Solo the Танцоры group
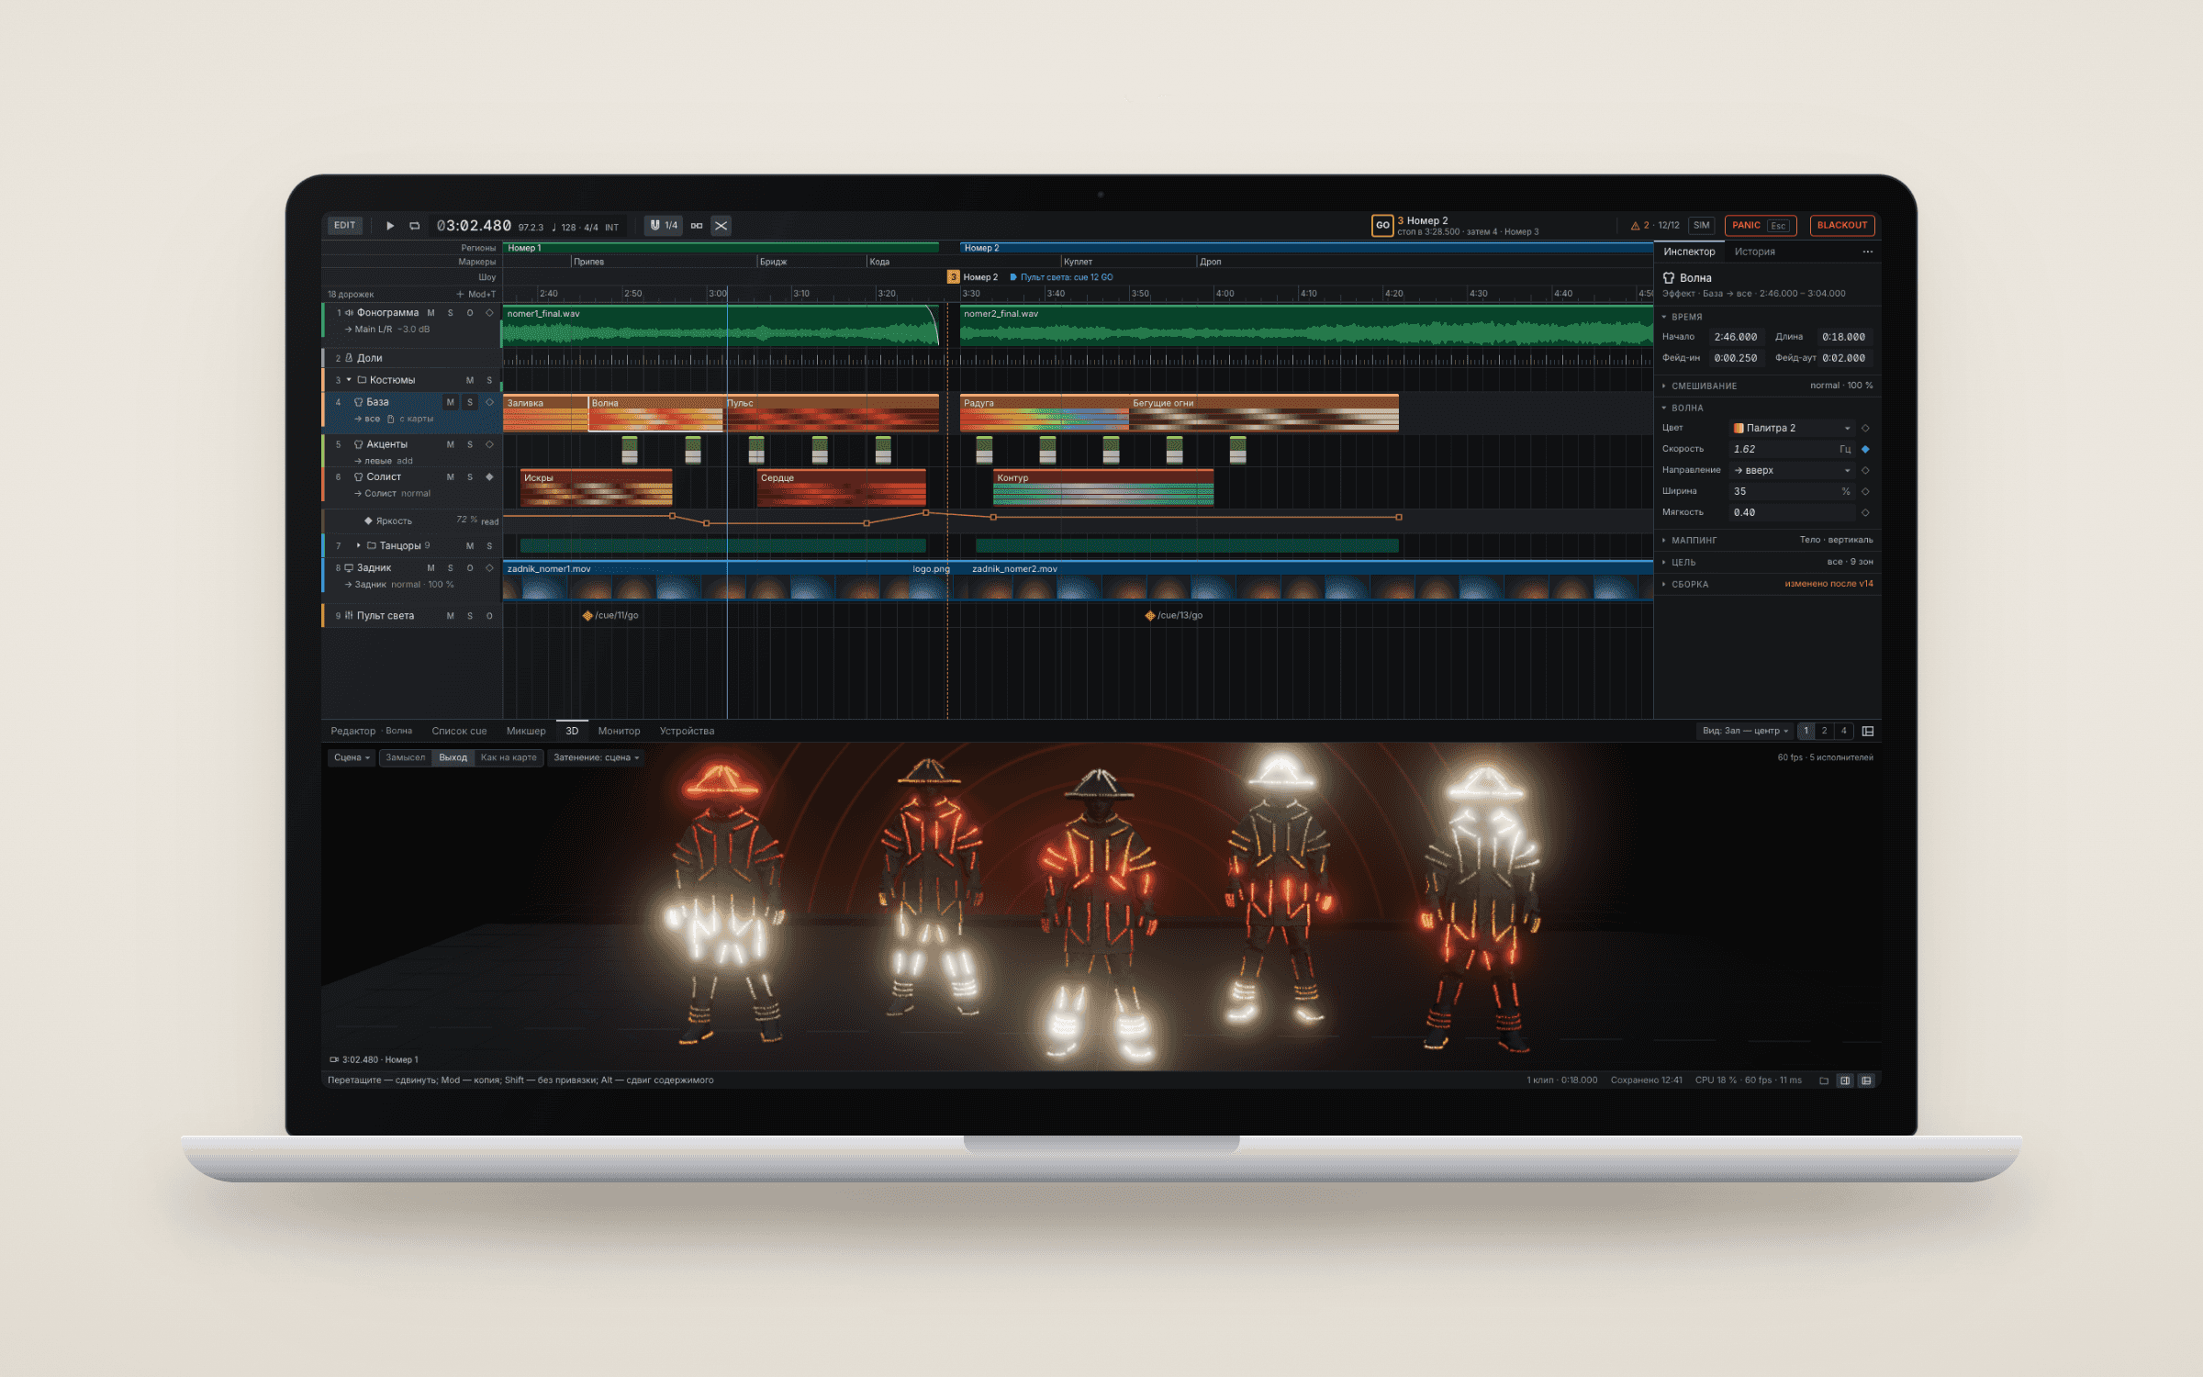 click(489, 546)
